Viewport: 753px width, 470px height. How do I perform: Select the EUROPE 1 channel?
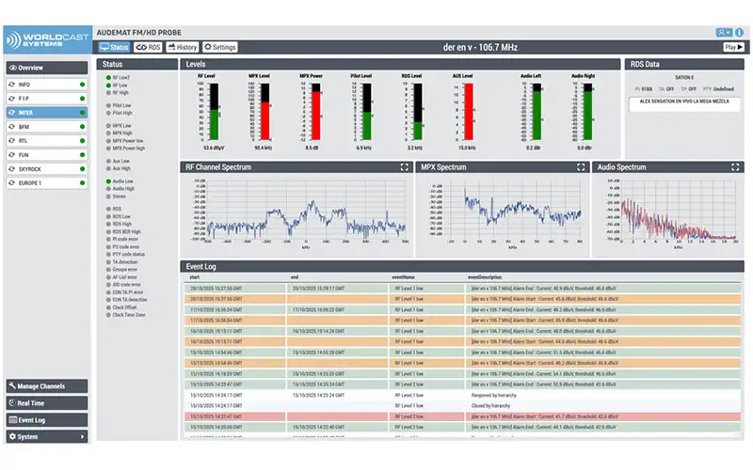click(x=47, y=182)
